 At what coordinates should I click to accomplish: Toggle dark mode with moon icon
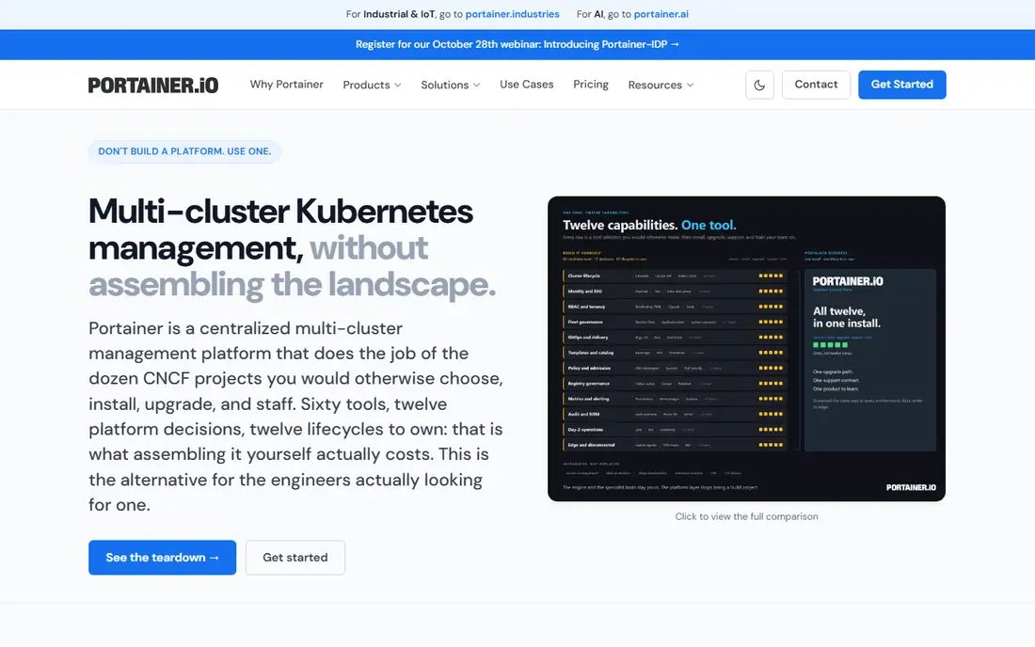(759, 85)
